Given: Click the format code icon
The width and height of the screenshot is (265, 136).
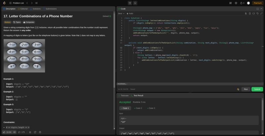Looking at the screenshot, I should point(246,14).
